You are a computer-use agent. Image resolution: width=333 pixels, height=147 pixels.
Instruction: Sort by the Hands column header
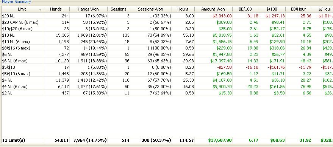tap(56, 9)
